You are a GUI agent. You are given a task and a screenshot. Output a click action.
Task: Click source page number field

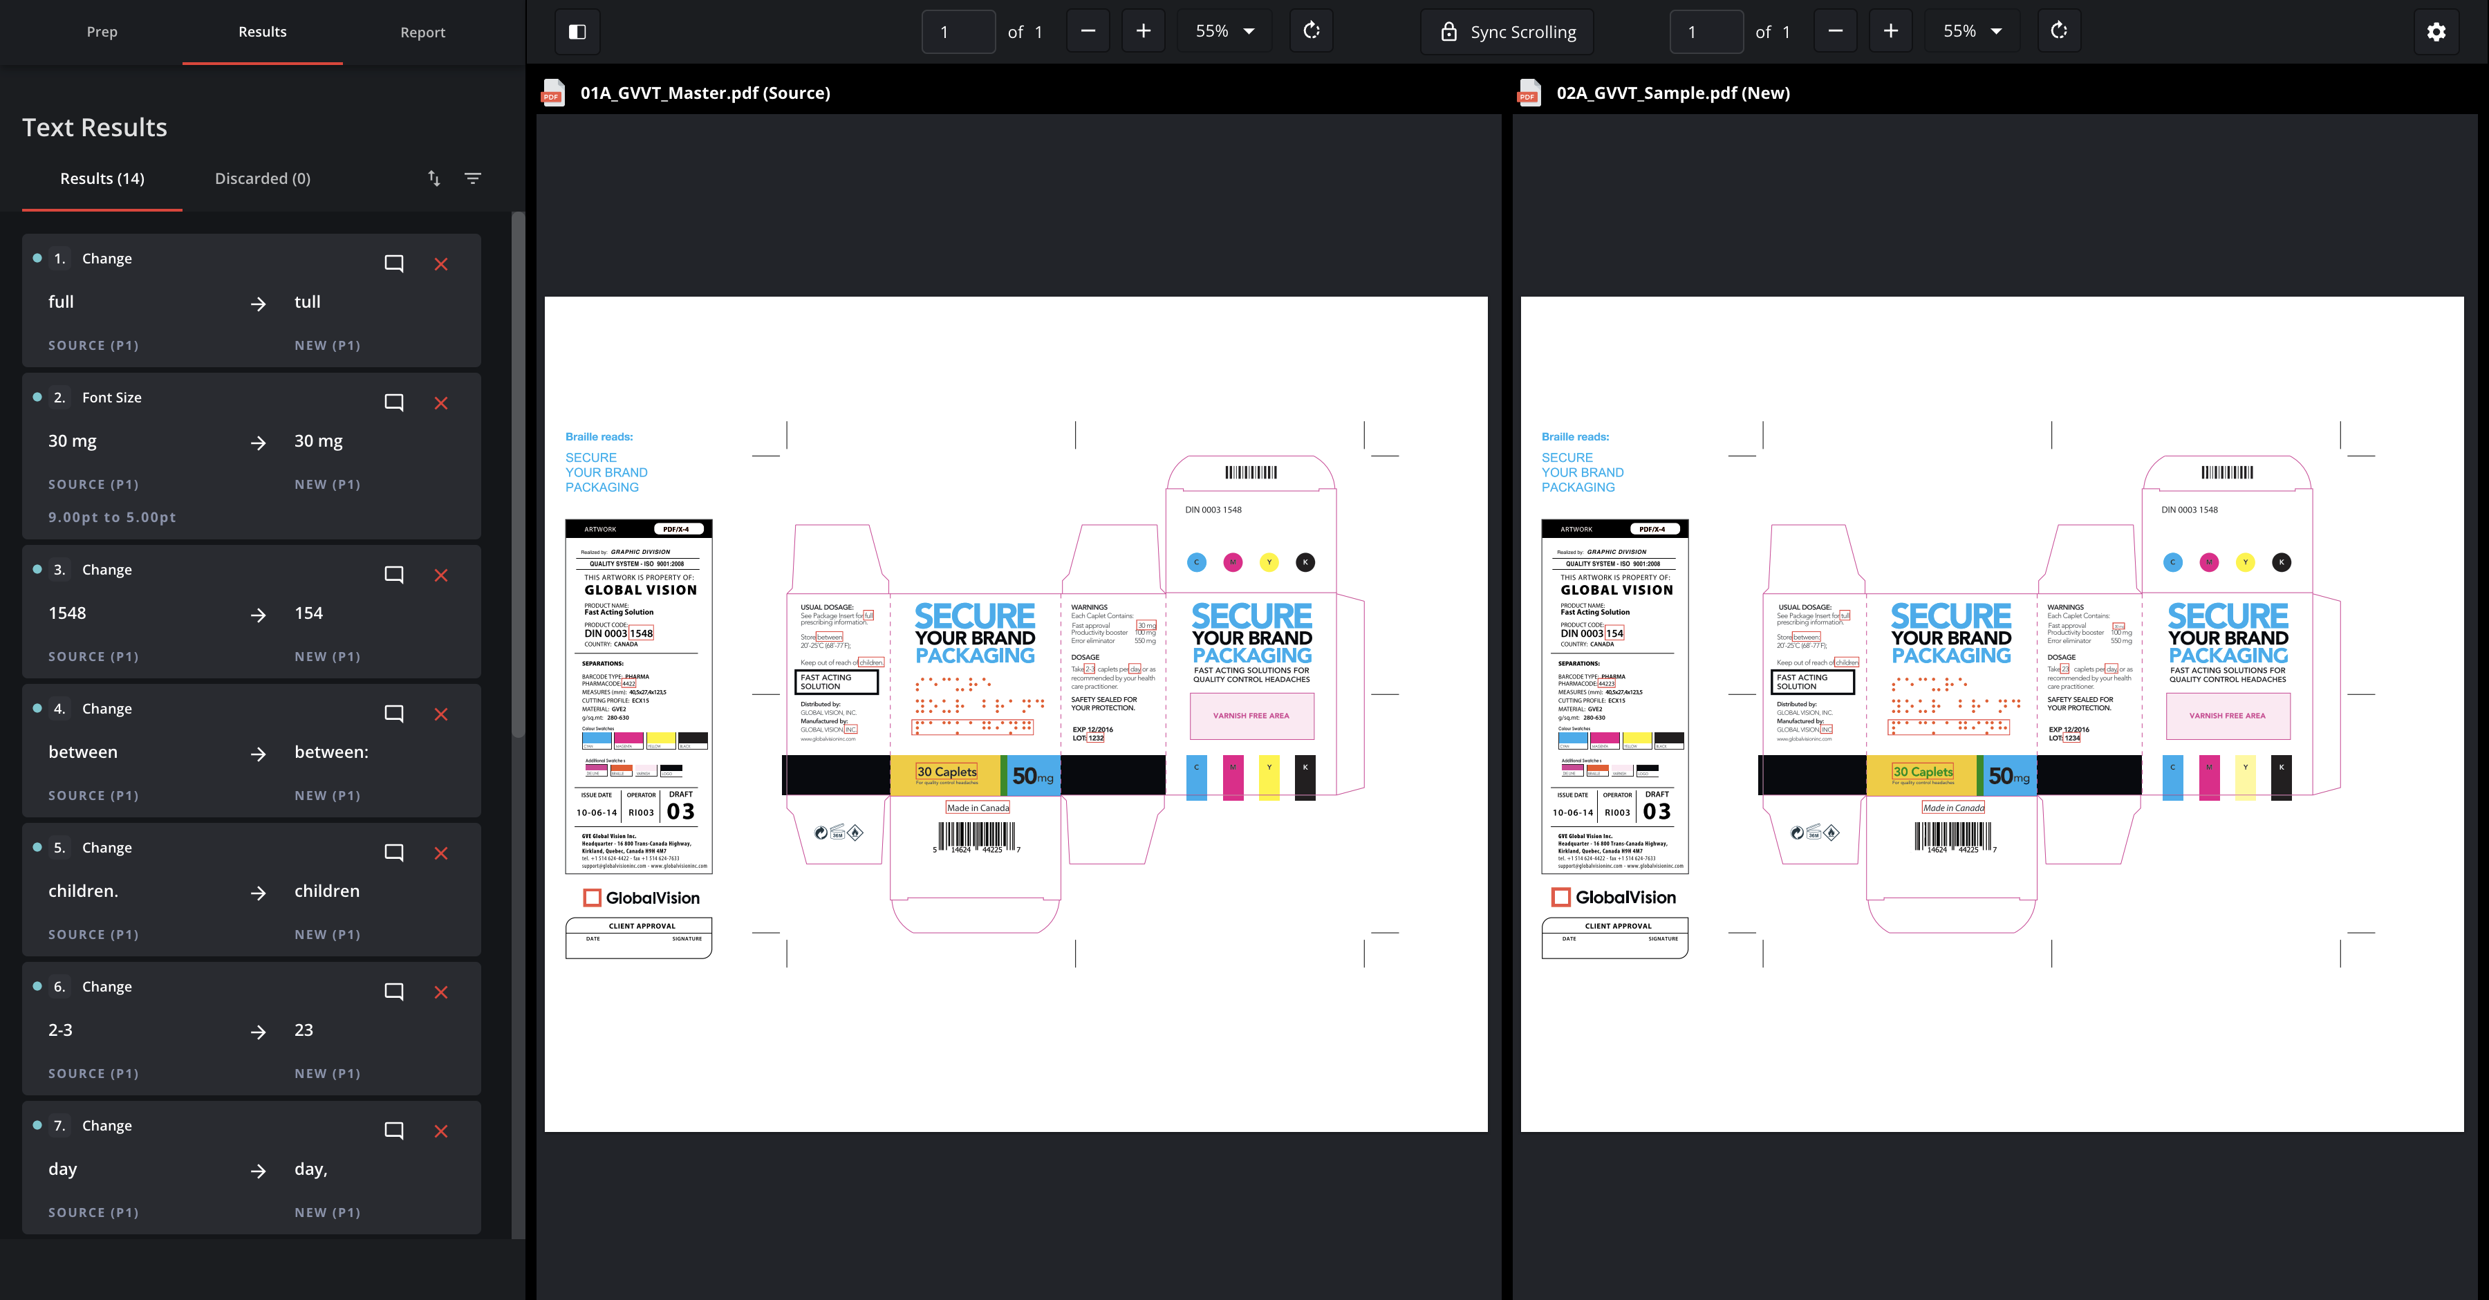click(x=958, y=32)
